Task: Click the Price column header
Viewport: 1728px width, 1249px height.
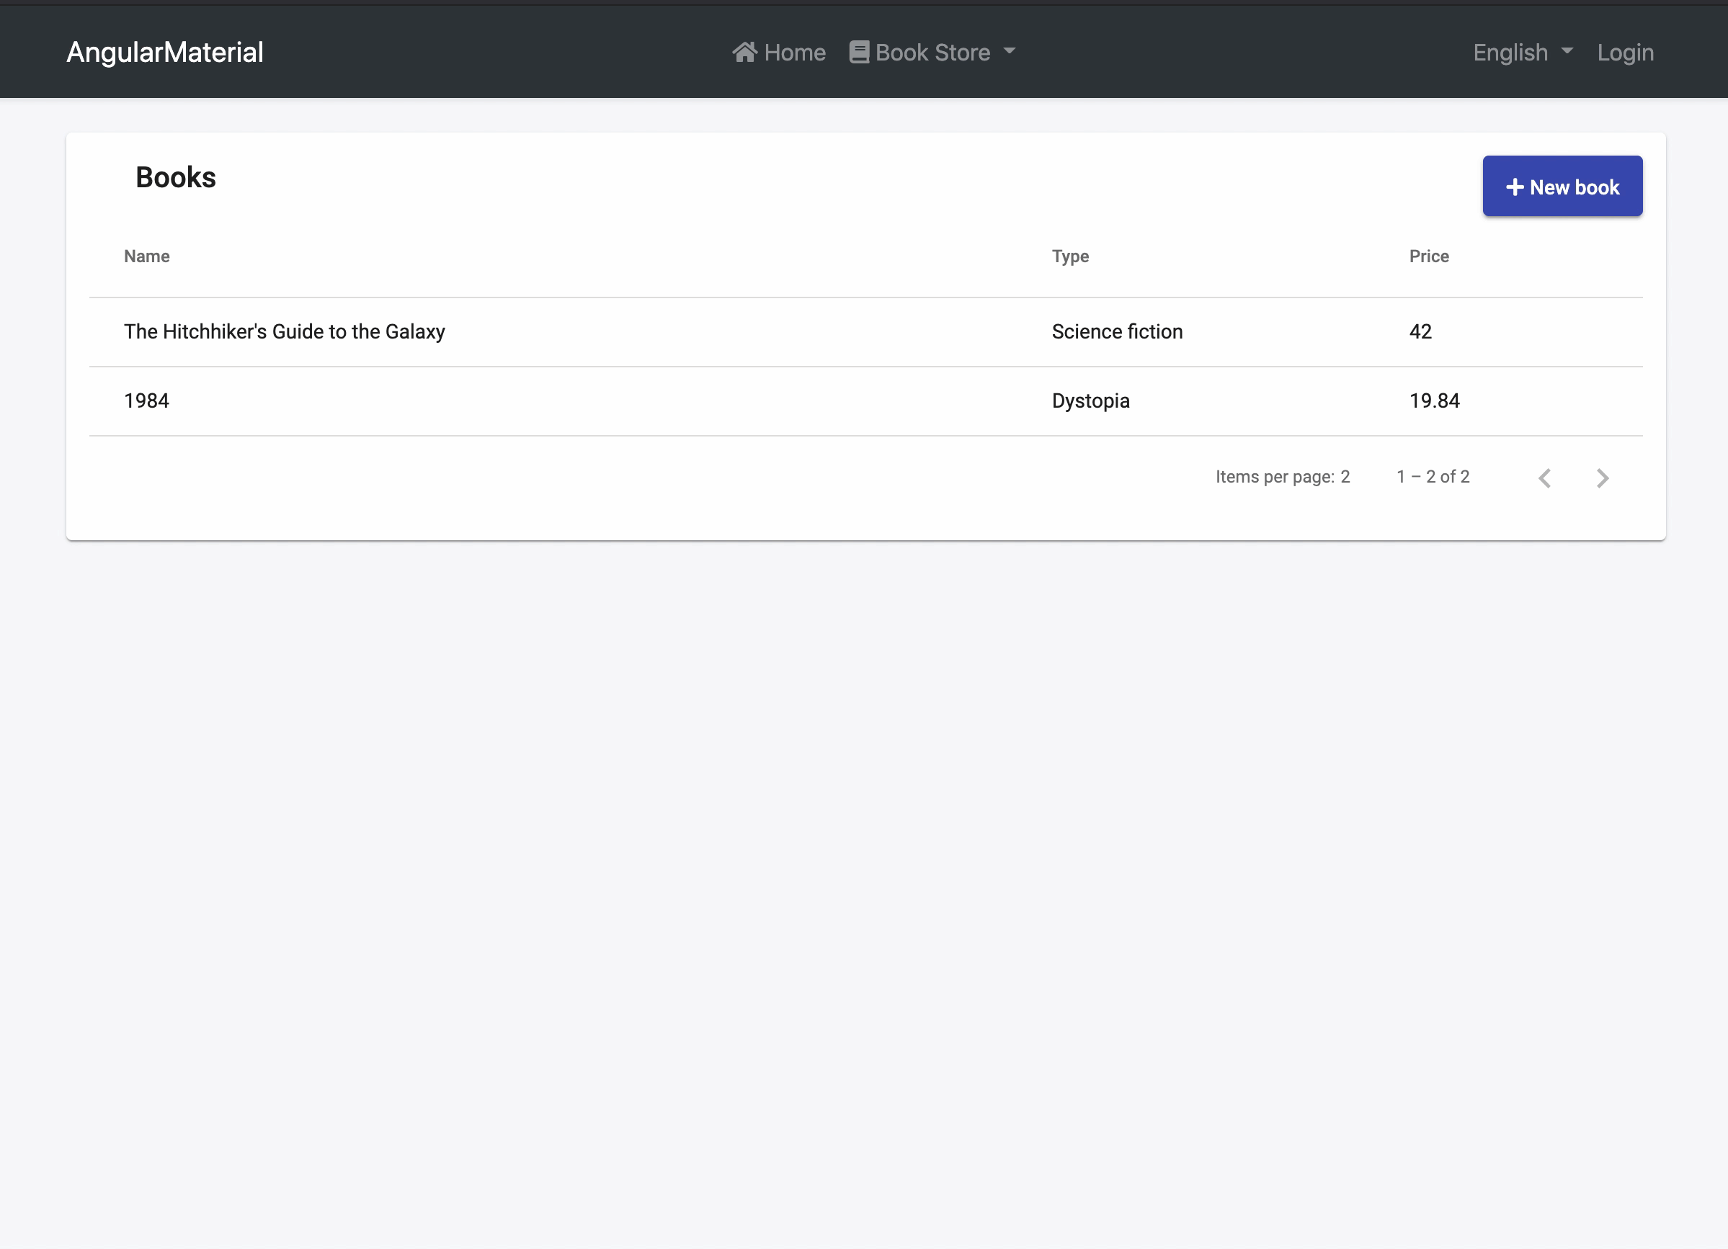Action: [1428, 256]
